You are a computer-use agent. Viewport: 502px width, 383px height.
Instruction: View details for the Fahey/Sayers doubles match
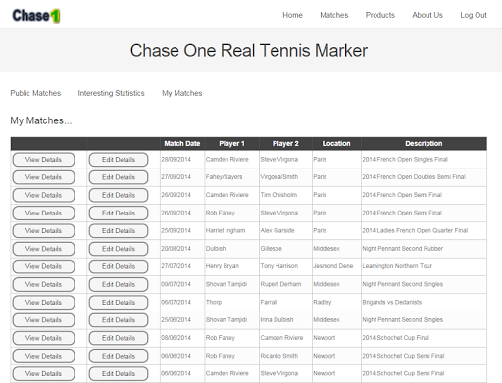(x=43, y=177)
